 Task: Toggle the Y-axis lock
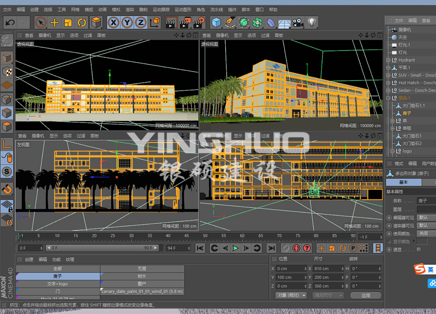[x=127, y=22]
